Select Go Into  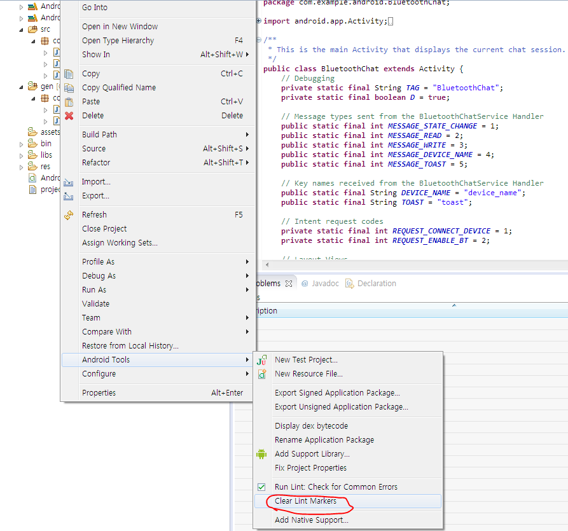157,8
